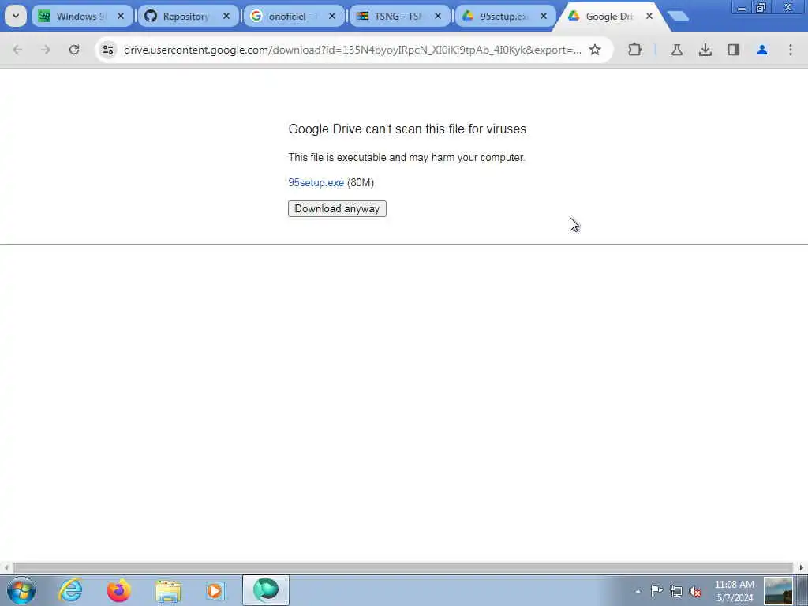The image size is (808, 606).
Task: Close the Repository tab
Action: pyautogui.click(x=226, y=17)
